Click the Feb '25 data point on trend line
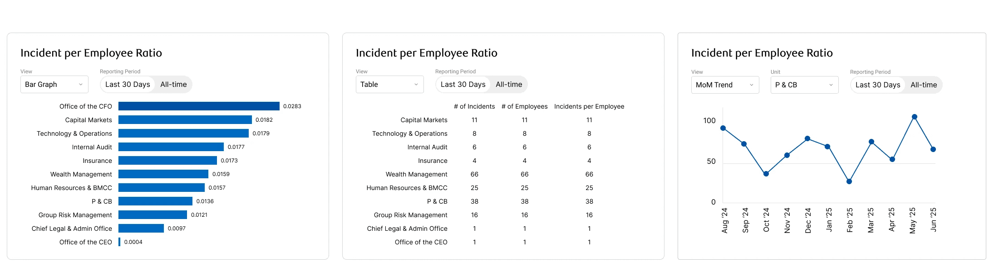 pos(849,181)
